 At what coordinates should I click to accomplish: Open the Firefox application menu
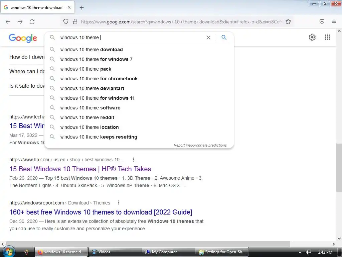334,21
